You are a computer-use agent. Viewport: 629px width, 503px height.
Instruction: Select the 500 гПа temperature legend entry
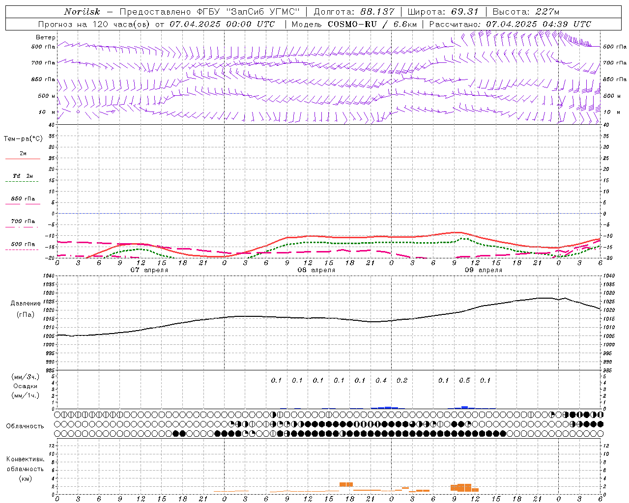(x=23, y=245)
